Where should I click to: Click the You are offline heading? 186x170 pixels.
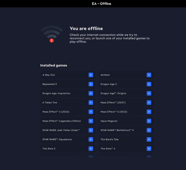point(86,29)
